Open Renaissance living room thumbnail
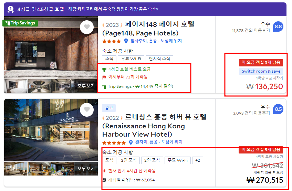Screen dimensions: 292x191 coord(15,169)
